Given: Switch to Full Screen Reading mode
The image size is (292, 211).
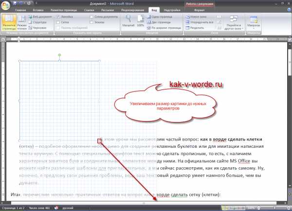Looking at the screenshot, I should [x=21, y=21].
